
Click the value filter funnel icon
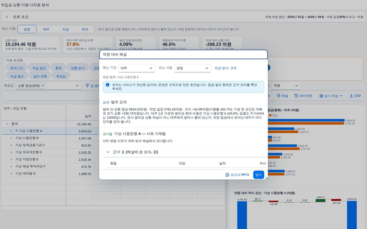click(87, 86)
